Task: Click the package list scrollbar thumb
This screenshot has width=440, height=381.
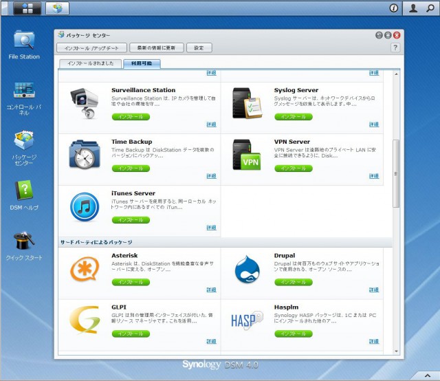Action: click(396, 173)
